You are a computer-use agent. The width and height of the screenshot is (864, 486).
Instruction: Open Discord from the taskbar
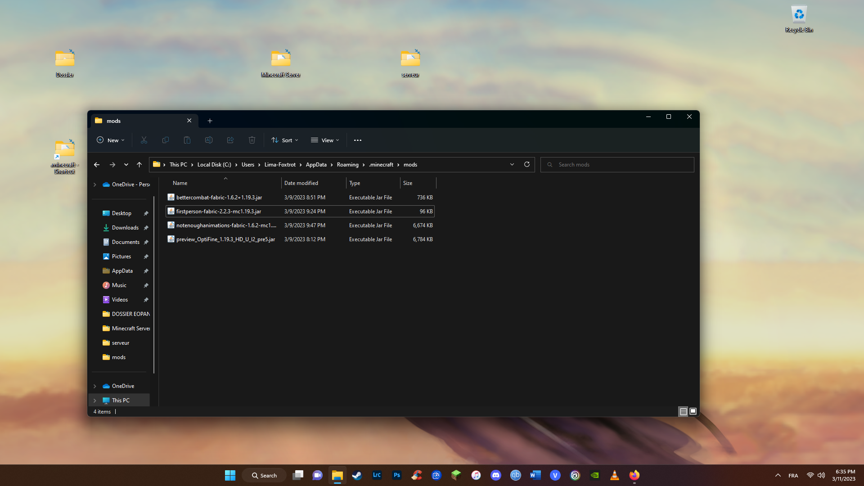click(x=495, y=475)
